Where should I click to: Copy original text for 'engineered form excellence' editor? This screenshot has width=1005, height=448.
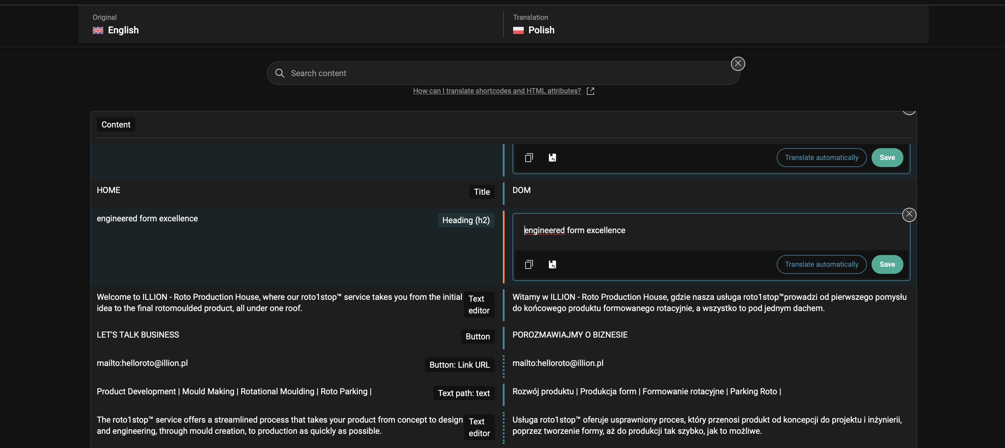(529, 264)
